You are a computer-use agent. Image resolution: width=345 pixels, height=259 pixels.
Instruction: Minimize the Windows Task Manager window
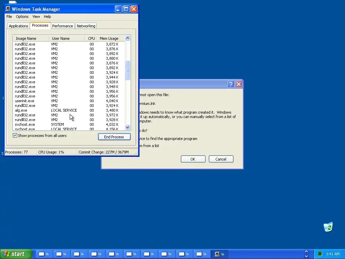pos(118,9)
